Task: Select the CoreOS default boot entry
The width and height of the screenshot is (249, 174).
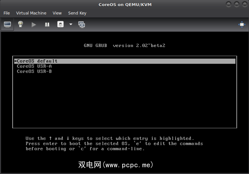Action: (x=124, y=61)
